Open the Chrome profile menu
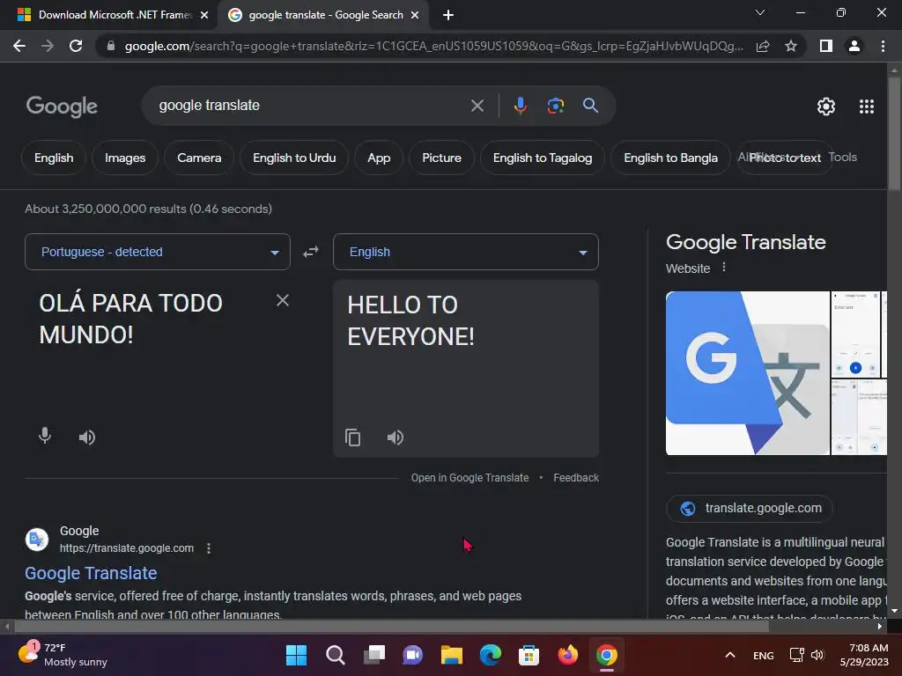This screenshot has height=676, width=902. [x=854, y=46]
